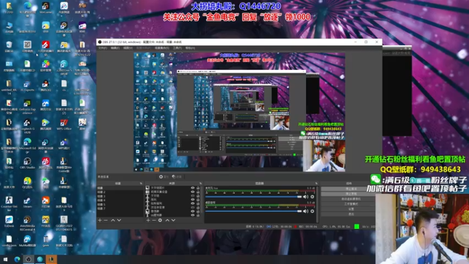Click 启动虚拟摄像机 virtual camera button
This screenshot has height=264, width=469.
coord(351,199)
